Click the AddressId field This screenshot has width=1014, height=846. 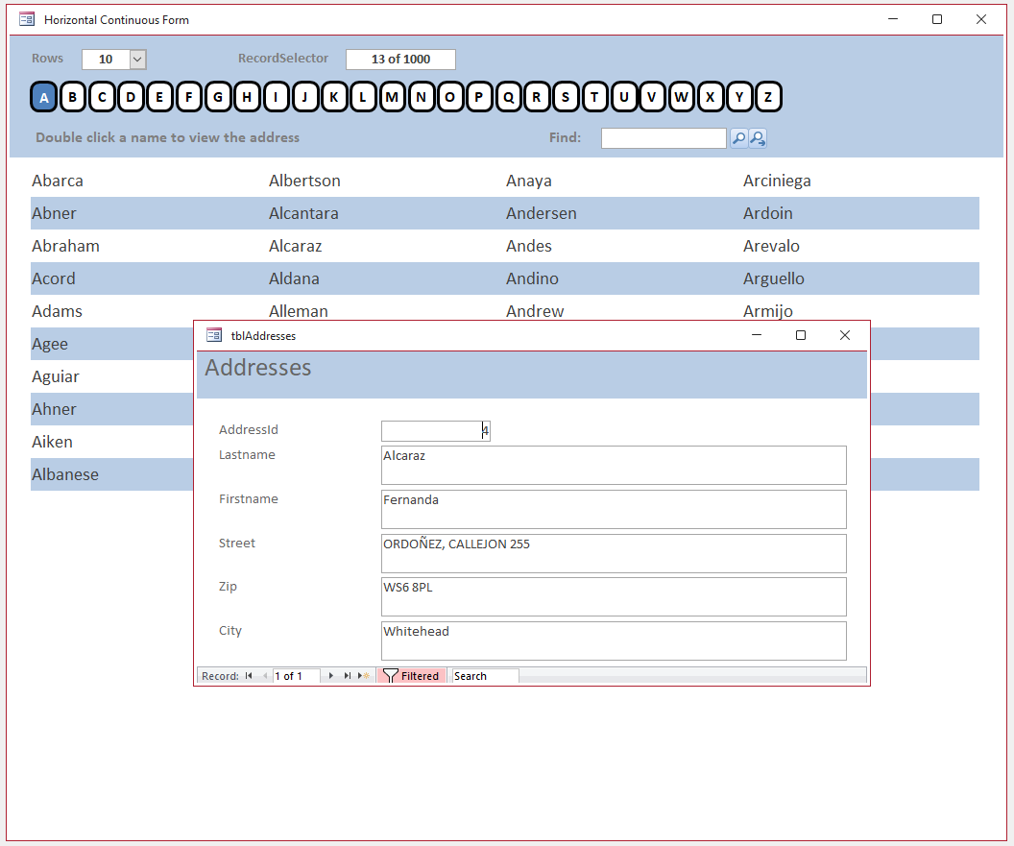(436, 431)
